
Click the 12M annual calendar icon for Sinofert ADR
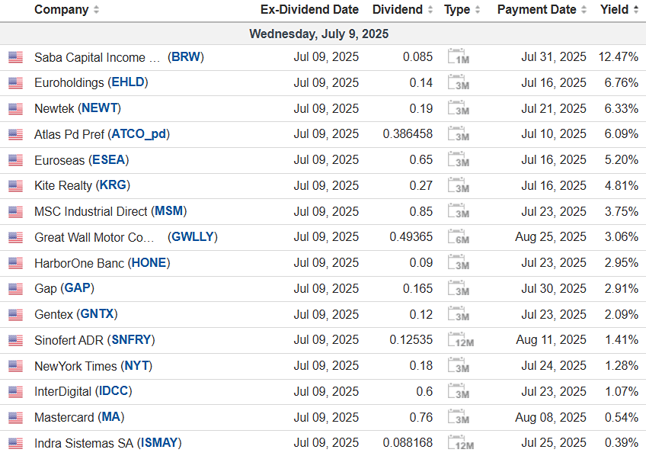click(x=461, y=340)
